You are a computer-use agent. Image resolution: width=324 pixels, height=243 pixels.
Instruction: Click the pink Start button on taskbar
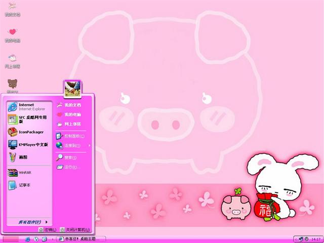[11, 239]
